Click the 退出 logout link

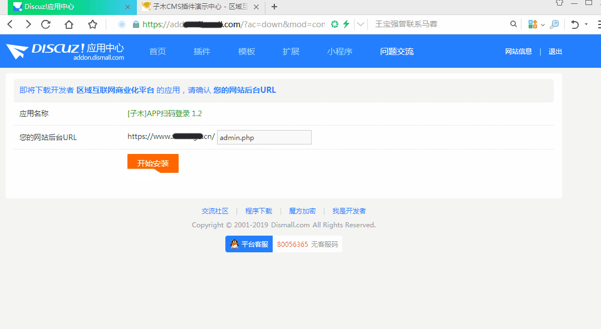click(555, 52)
